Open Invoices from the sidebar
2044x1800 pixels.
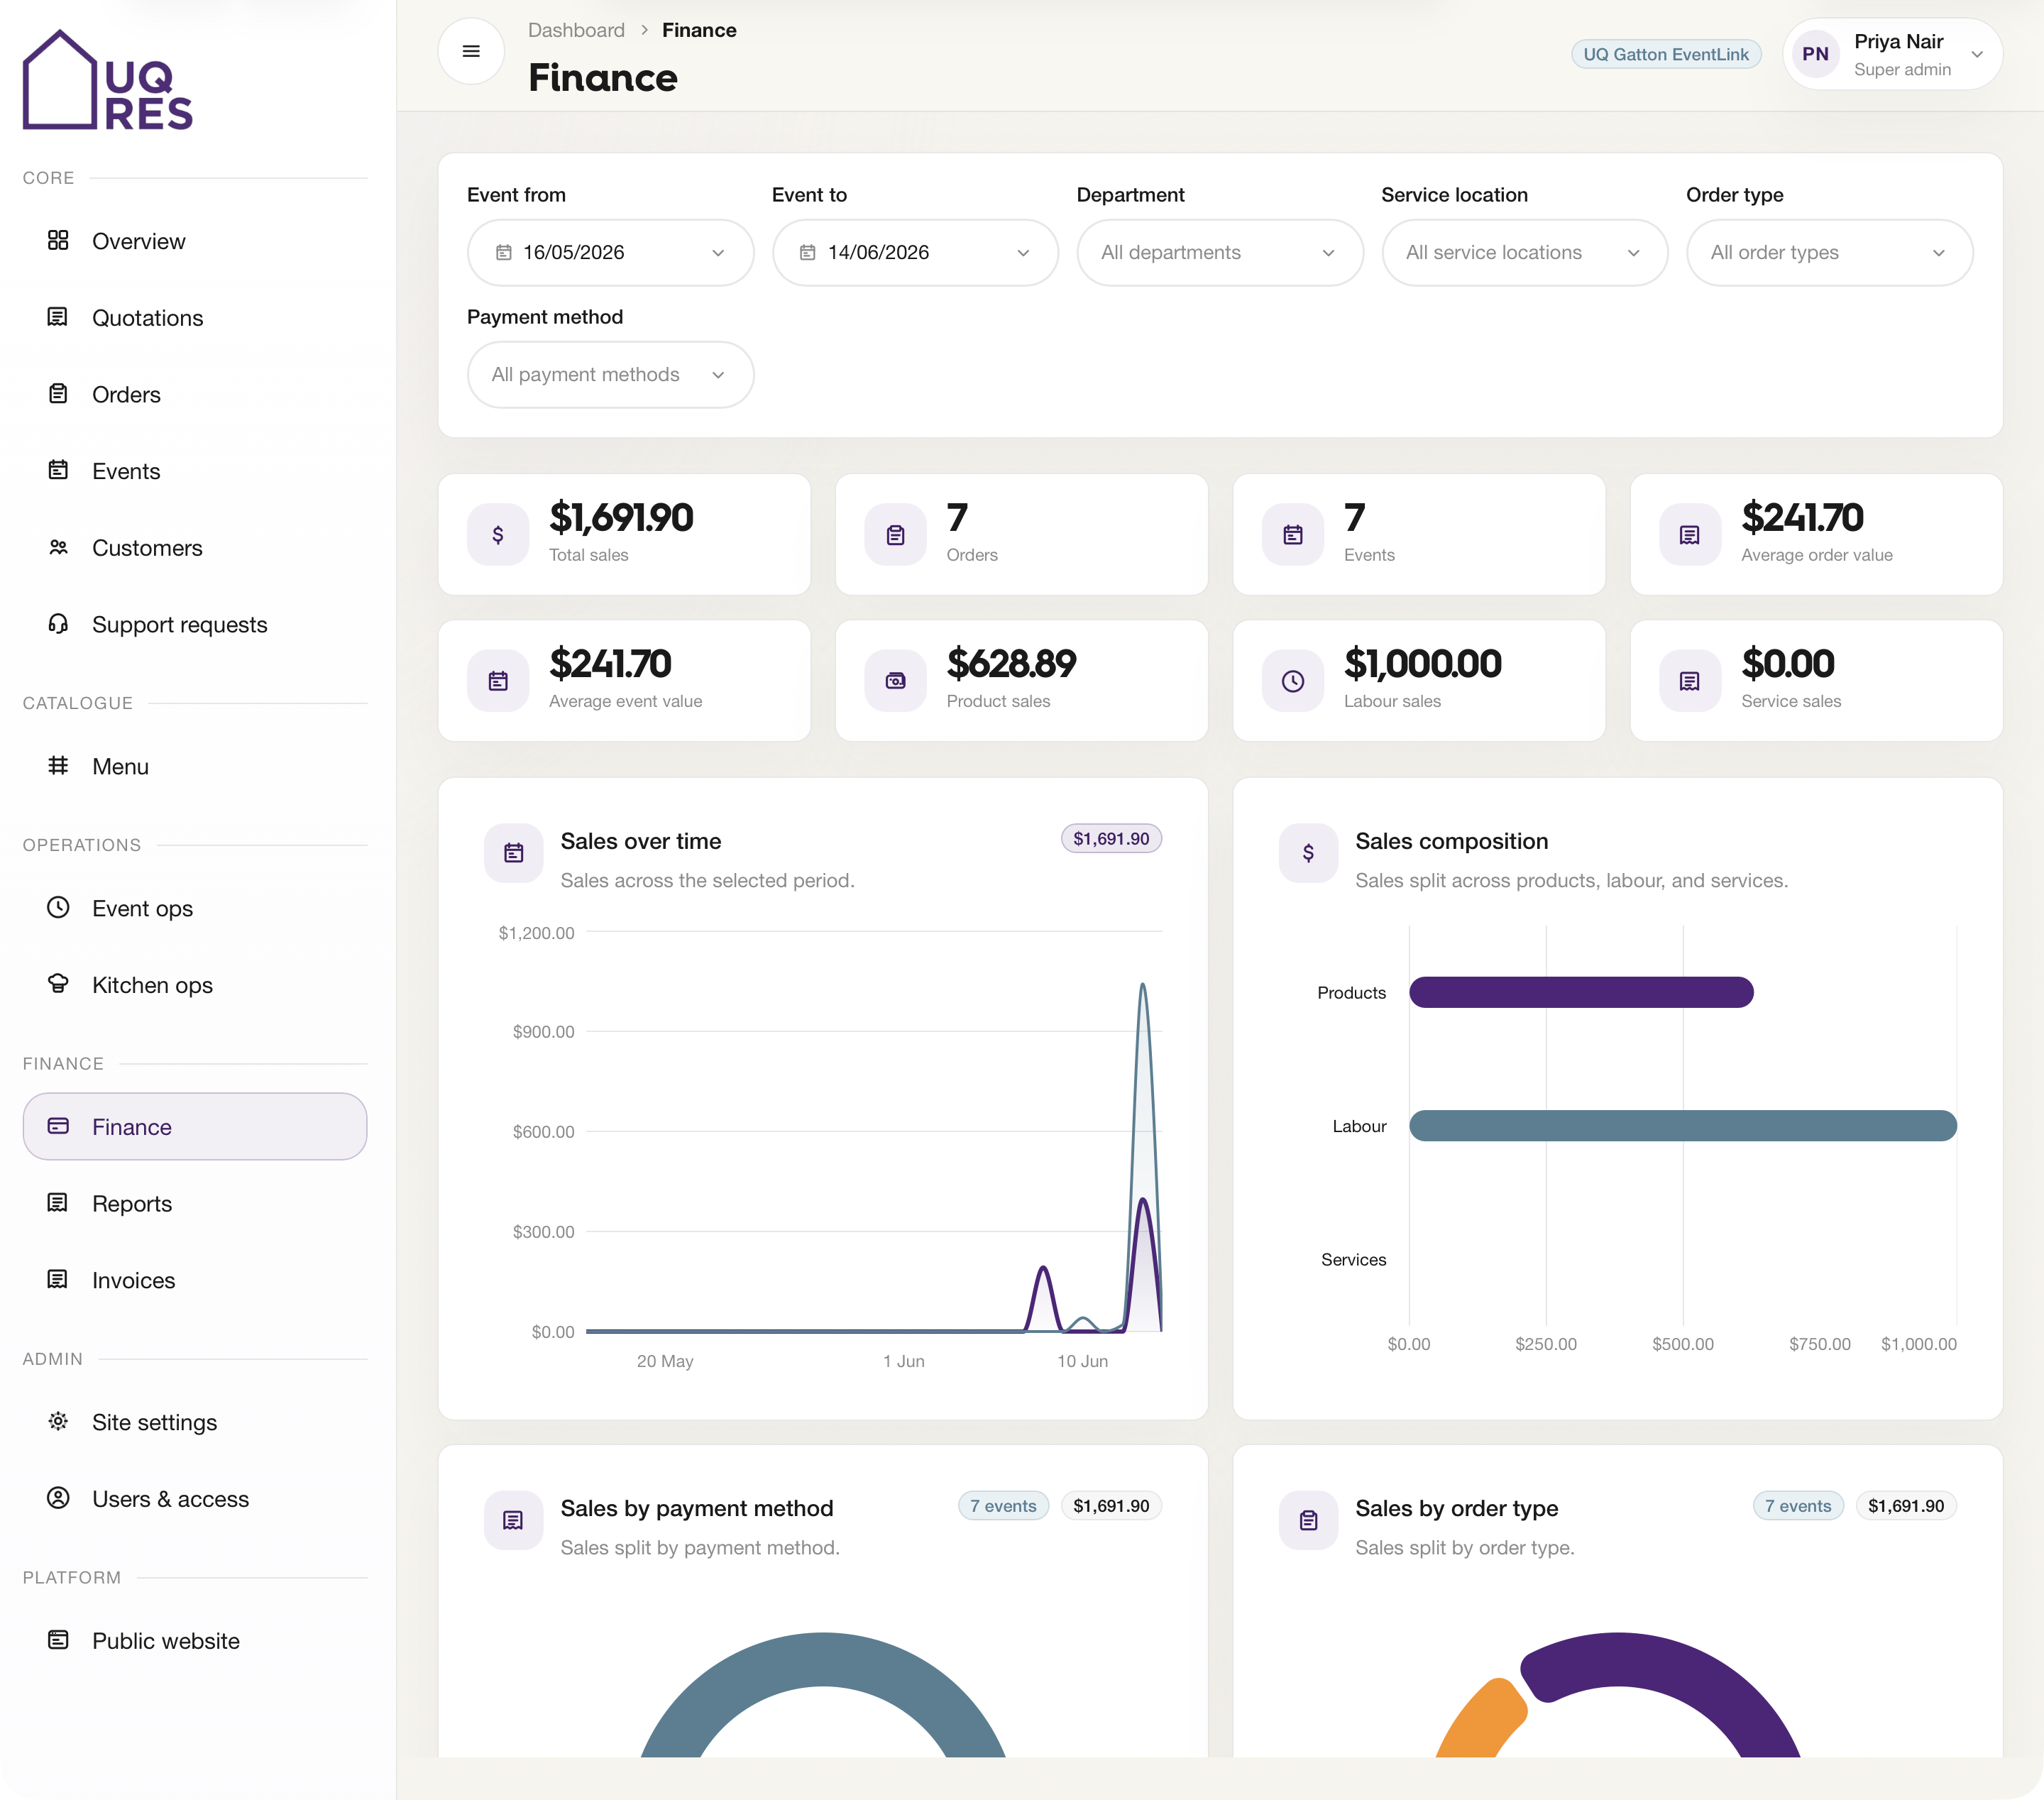[195, 1281]
